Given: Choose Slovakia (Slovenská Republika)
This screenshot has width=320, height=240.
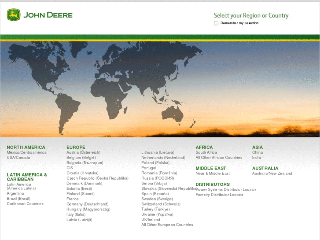Looking at the screenshot, I should (x=169, y=188).
